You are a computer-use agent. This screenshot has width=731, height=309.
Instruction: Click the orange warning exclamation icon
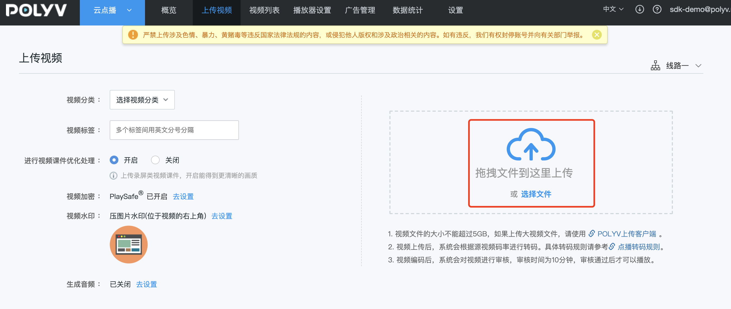133,35
